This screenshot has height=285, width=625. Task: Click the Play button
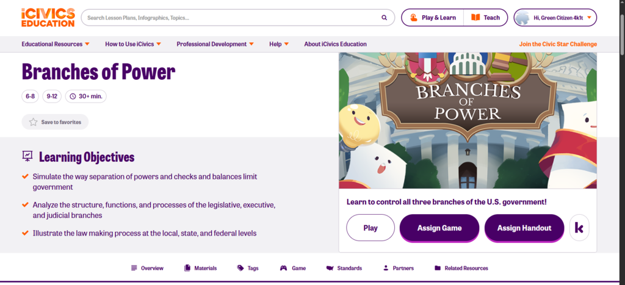coord(370,228)
